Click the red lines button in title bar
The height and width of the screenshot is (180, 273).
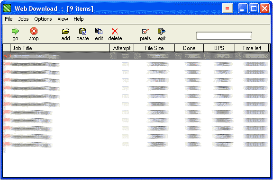(227, 8)
